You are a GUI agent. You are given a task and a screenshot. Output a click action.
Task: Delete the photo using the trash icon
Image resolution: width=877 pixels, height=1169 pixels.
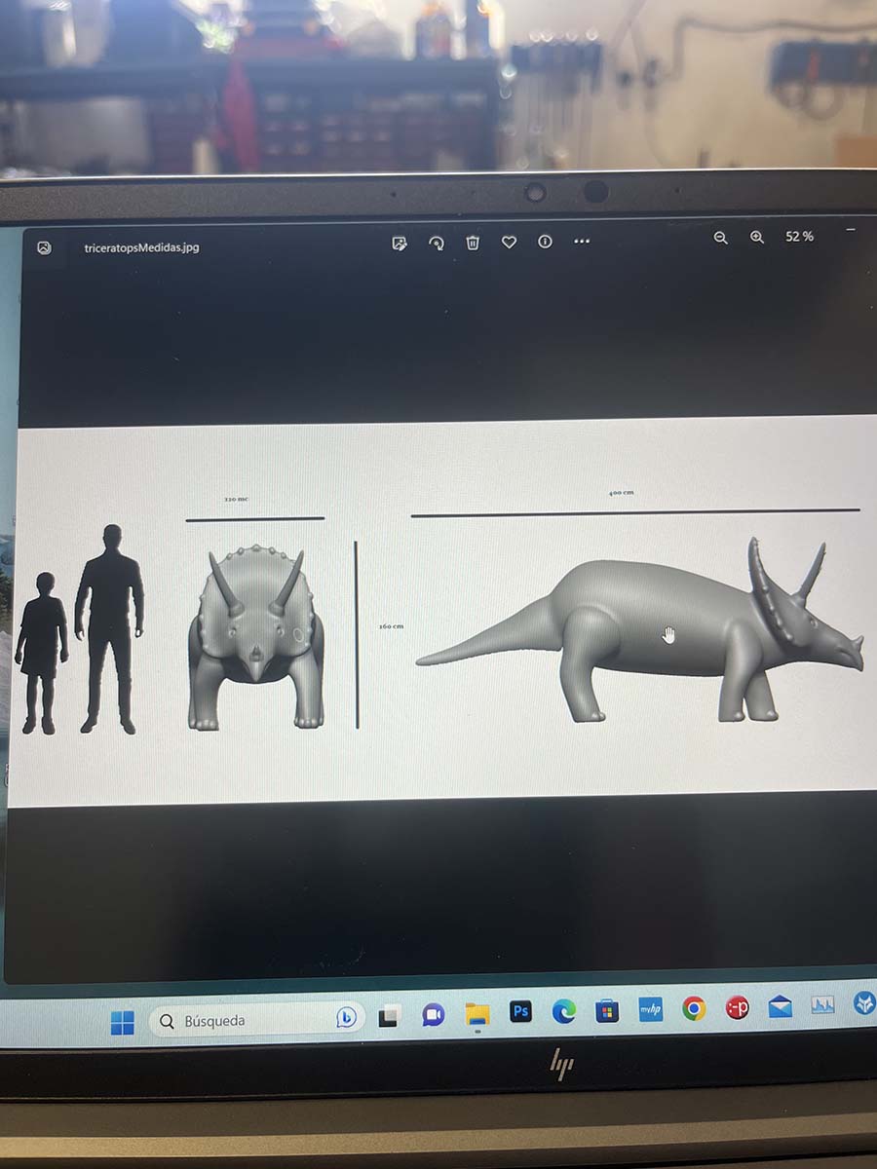coord(473,243)
